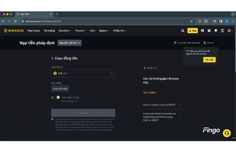The image size is (236, 157).
Task: Switch to the Nạp USD browser tab
Action: (34, 14)
